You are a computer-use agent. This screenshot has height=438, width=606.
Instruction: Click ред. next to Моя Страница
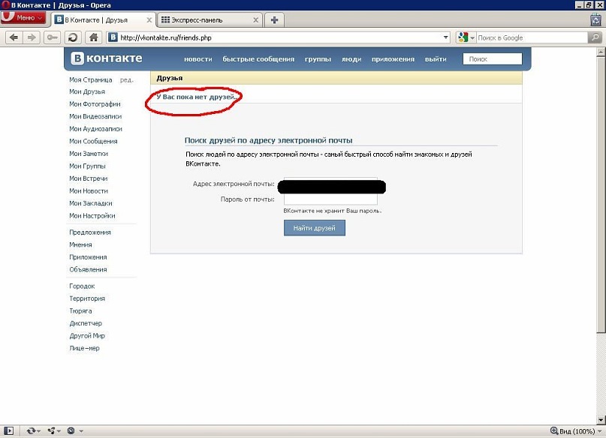(126, 80)
